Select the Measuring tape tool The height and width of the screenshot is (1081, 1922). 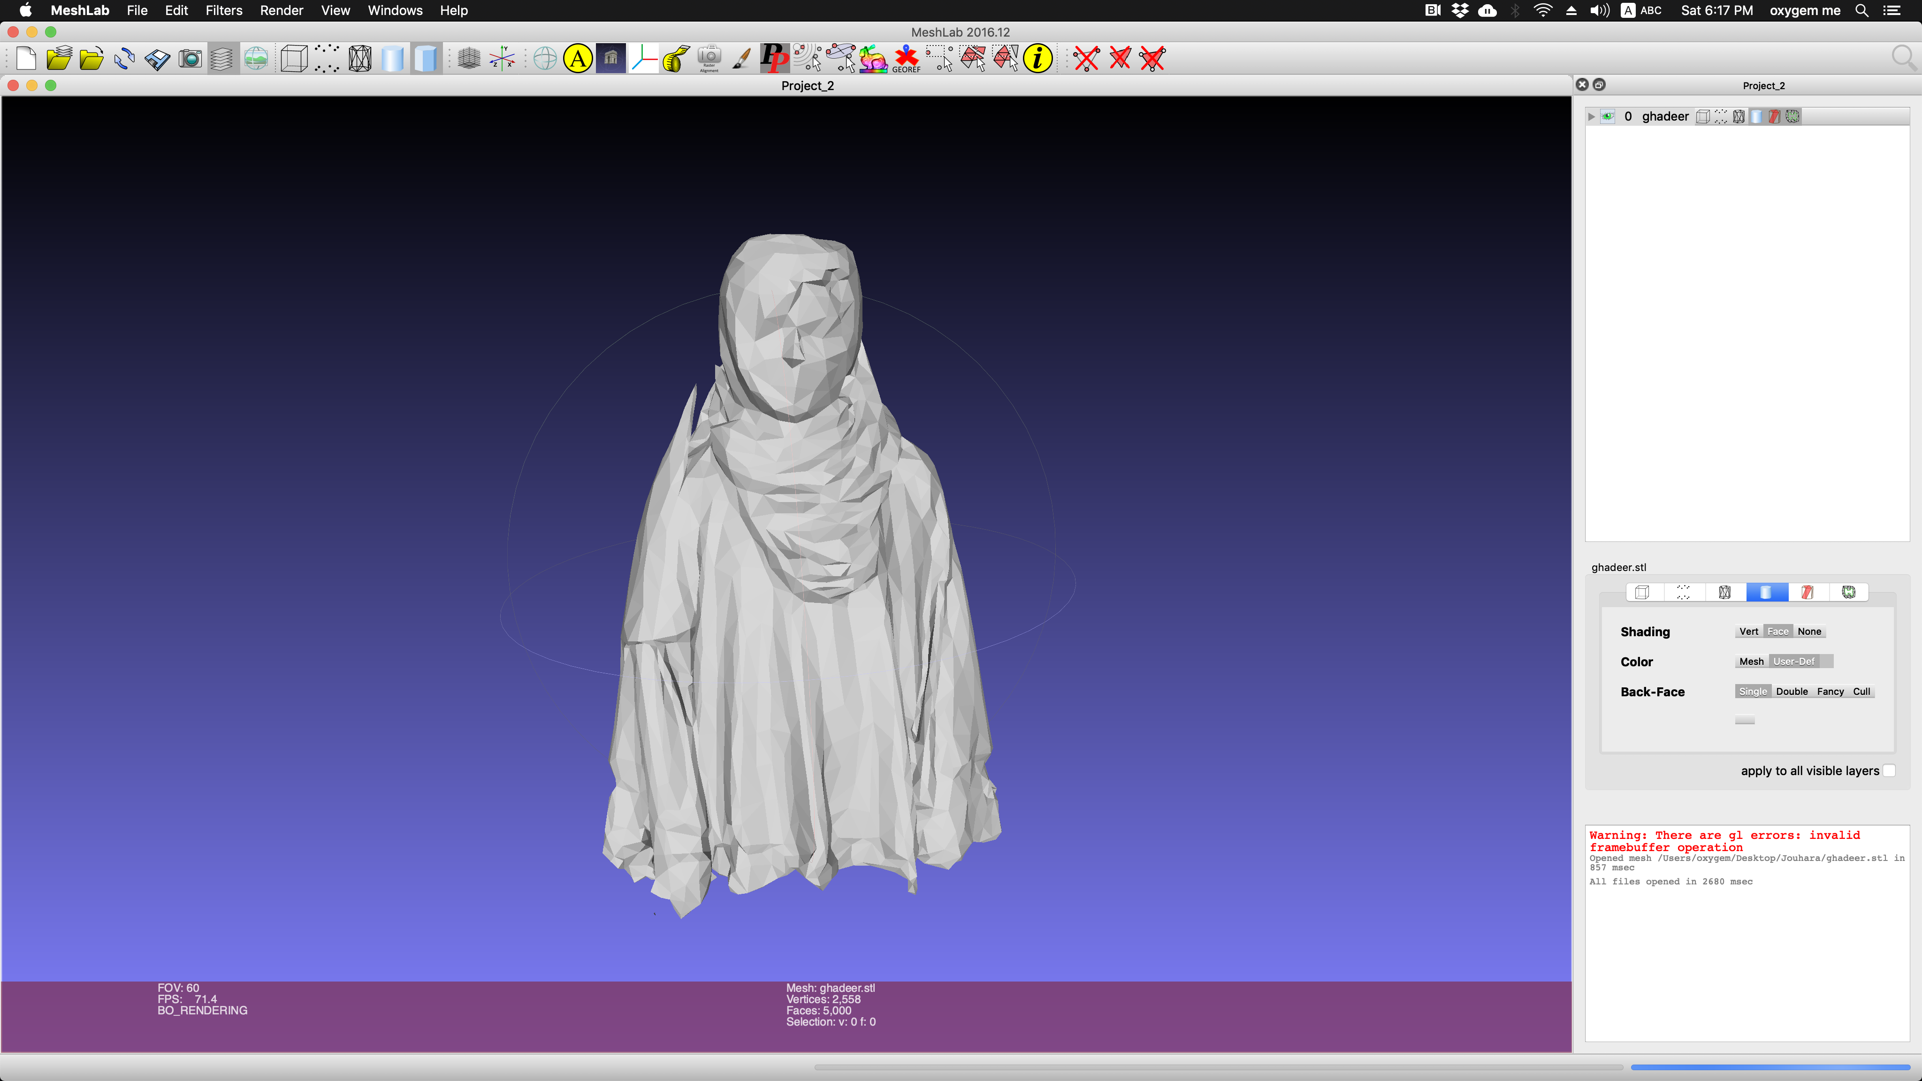[677, 58]
